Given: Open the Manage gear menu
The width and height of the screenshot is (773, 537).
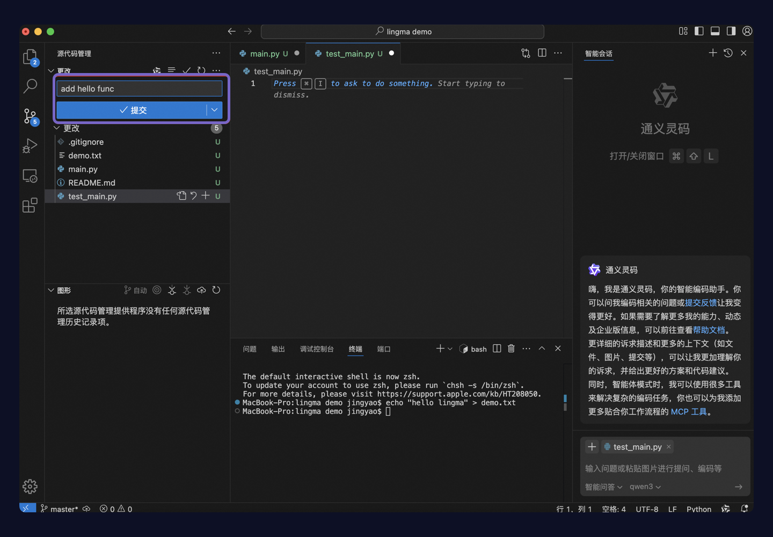Looking at the screenshot, I should [30, 487].
